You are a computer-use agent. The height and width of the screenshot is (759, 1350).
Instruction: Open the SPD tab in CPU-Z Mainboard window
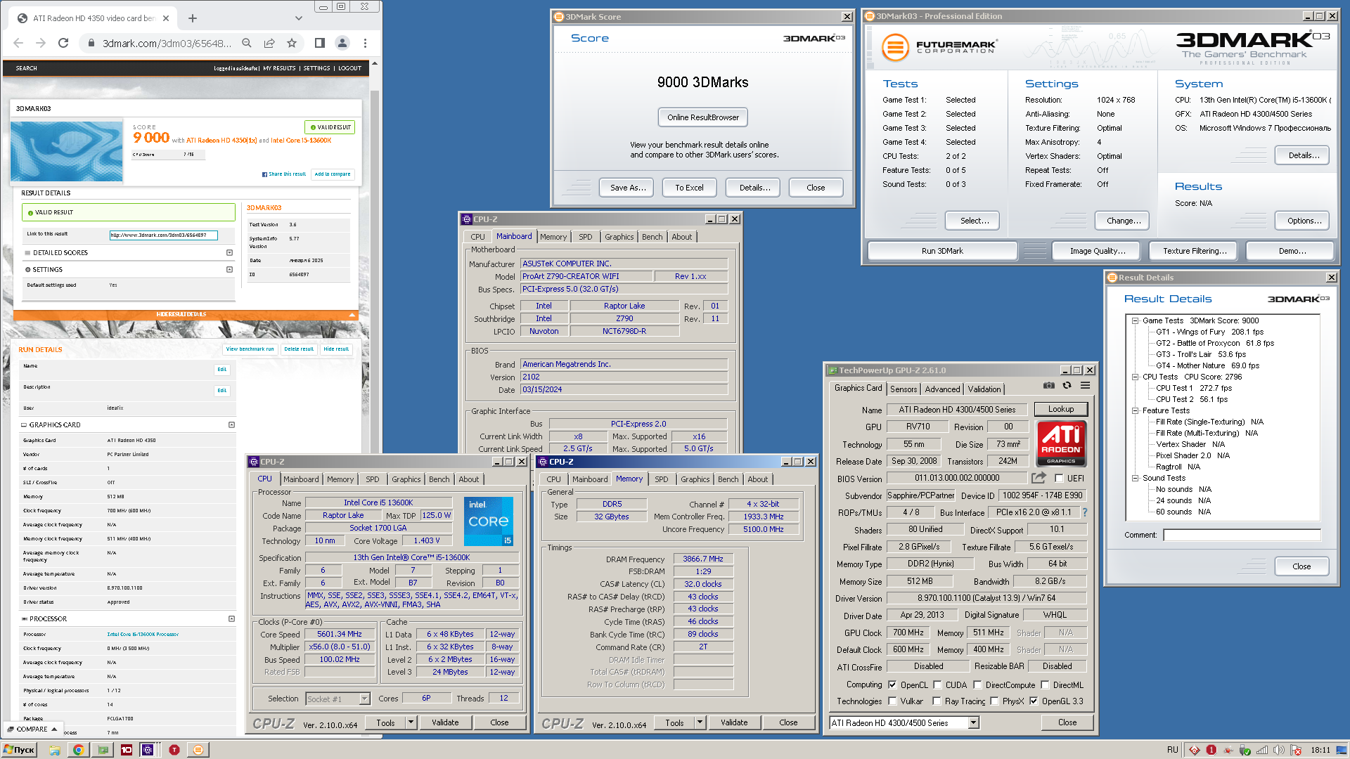pyautogui.click(x=585, y=237)
